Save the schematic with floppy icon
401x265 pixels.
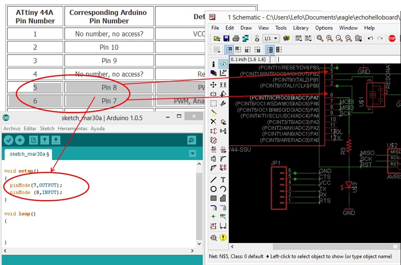226,39
